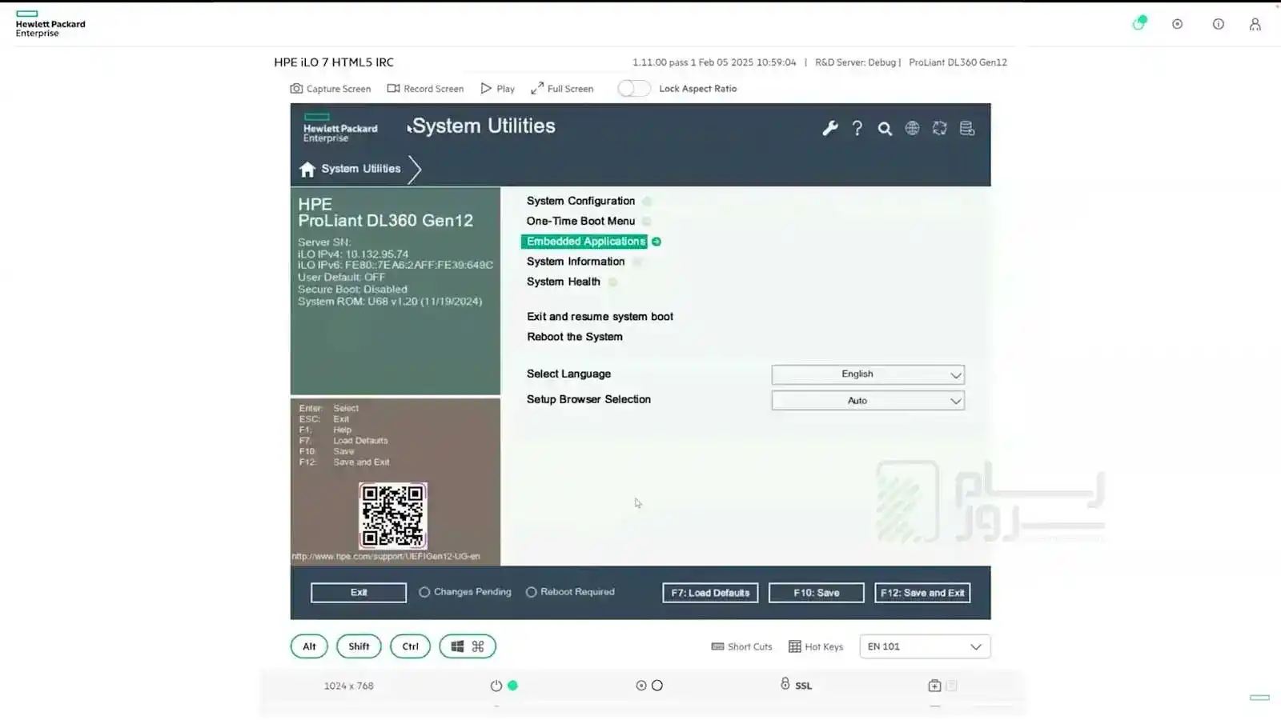This screenshot has width=1281, height=720.
Task: Click the Full Screen expand arrows icon
Action: pos(536,89)
